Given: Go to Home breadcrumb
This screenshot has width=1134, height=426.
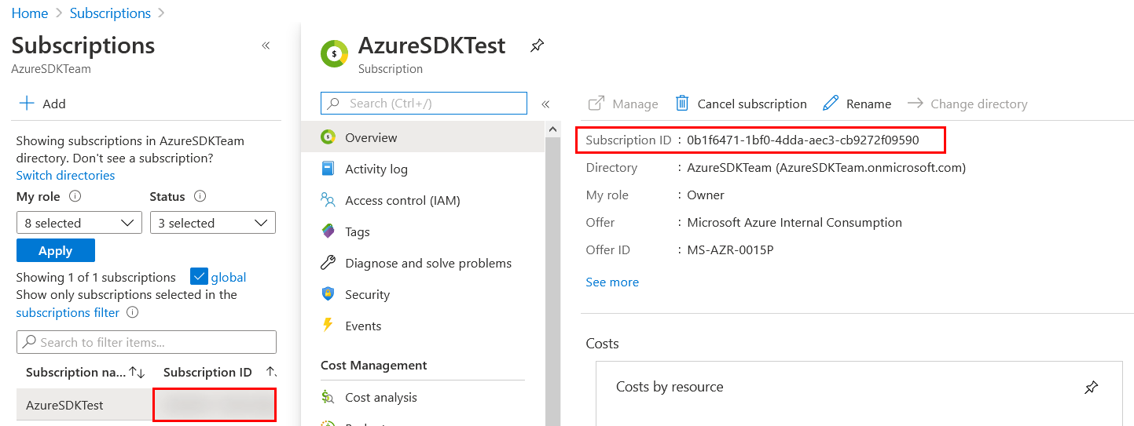Looking at the screenshot, I should pyautogui.click(x=30, y=13).
